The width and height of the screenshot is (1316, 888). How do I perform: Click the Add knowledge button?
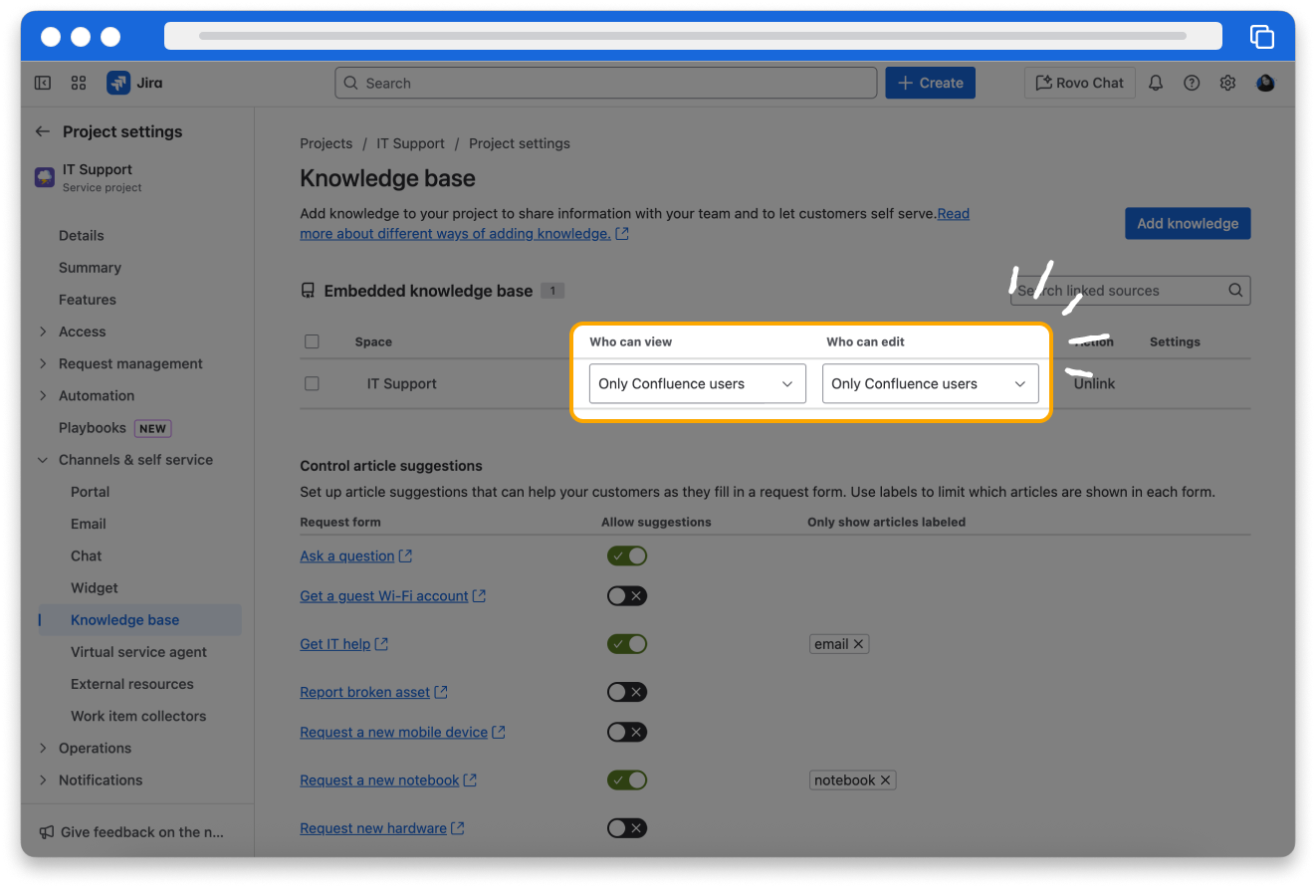coord(1187,224)
